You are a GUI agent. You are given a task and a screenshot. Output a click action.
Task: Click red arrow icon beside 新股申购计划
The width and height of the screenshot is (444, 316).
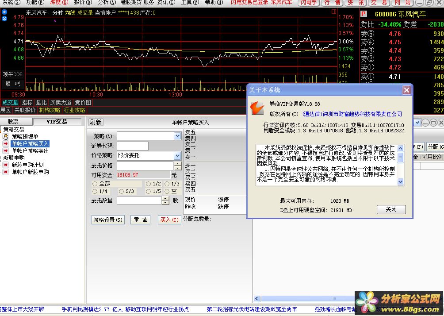pos(6,165)
